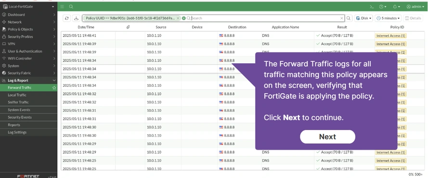Click the WiFi Controller signal icon
Viewport: 428px width, 178px height.
(4, 58)
